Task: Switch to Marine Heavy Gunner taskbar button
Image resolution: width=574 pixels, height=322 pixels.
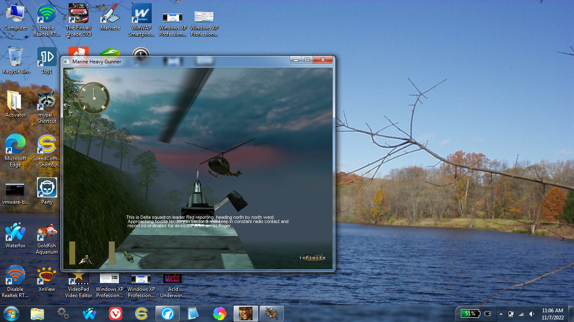Action: point(246,314)
